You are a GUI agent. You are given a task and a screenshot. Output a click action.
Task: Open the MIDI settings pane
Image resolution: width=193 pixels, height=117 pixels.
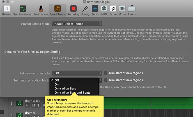pos(104,10)
